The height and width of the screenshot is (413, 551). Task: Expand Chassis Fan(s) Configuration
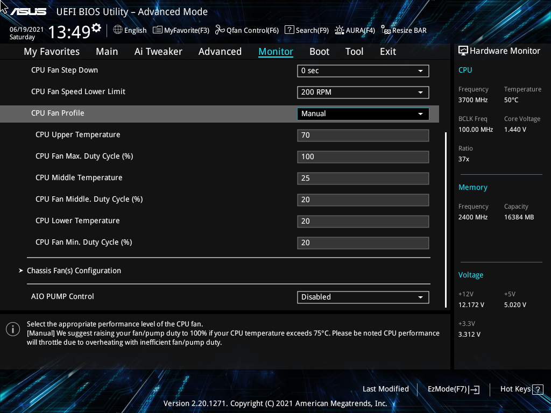click(x=74, y=270)
